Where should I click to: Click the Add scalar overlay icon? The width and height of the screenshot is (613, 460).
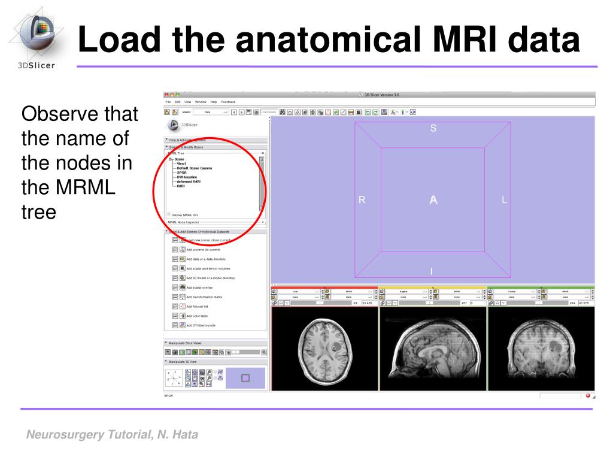coord(182,287)
